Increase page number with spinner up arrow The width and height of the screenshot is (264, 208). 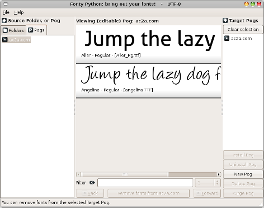click(217, 181)
